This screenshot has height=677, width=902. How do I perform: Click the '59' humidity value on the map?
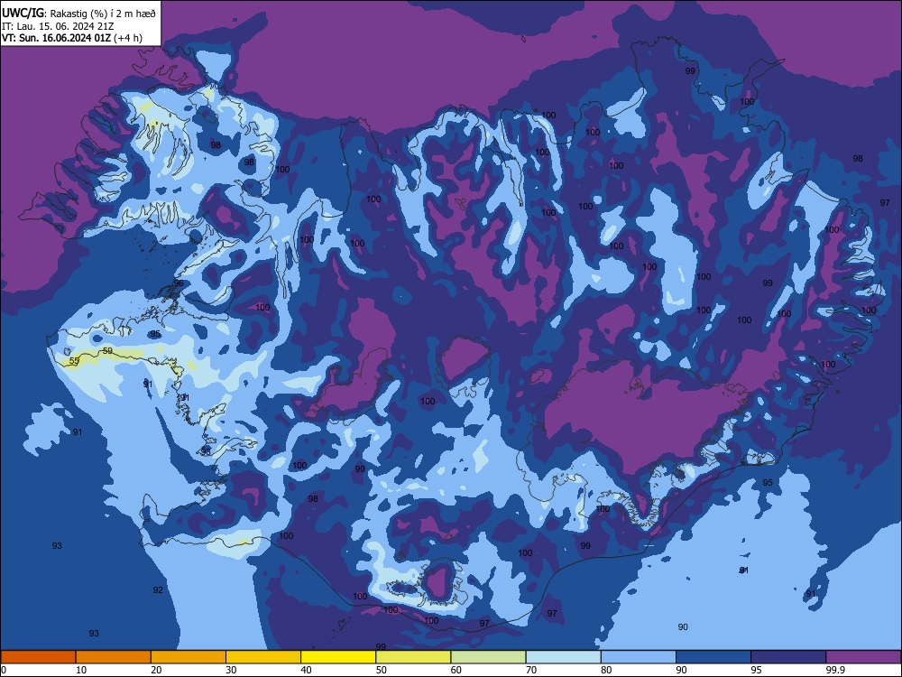107,350
